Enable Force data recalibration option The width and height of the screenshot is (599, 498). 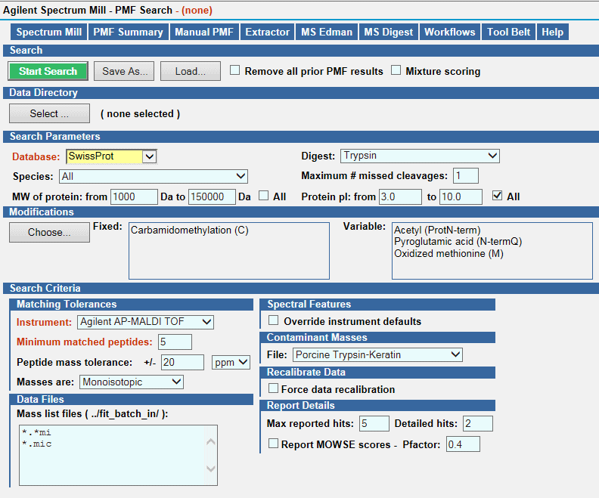274,388
